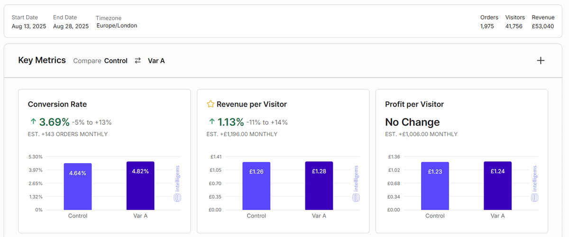Click the intelligems logo in Revenue per Visitor chart
569x237 pixels.
click(356, 184)
